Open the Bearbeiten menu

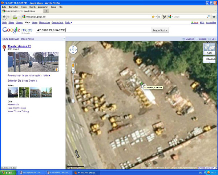pyautogui.click(x=13, y=7)
